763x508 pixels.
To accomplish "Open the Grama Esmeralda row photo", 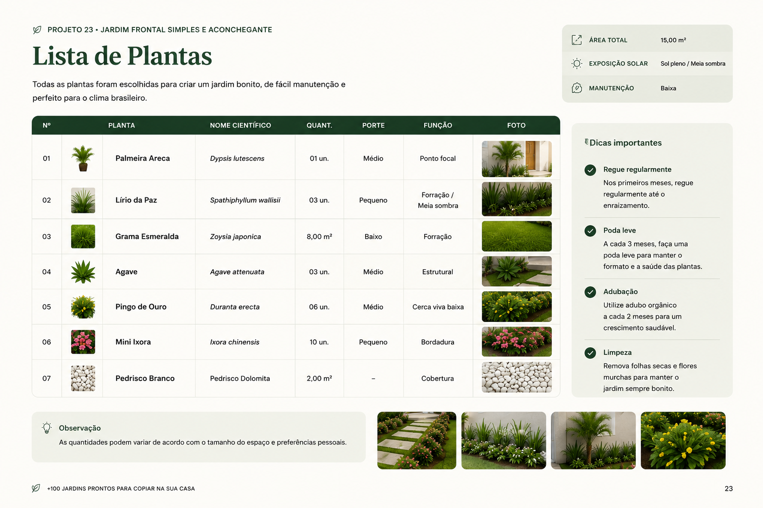I will (x=517, y=236).
